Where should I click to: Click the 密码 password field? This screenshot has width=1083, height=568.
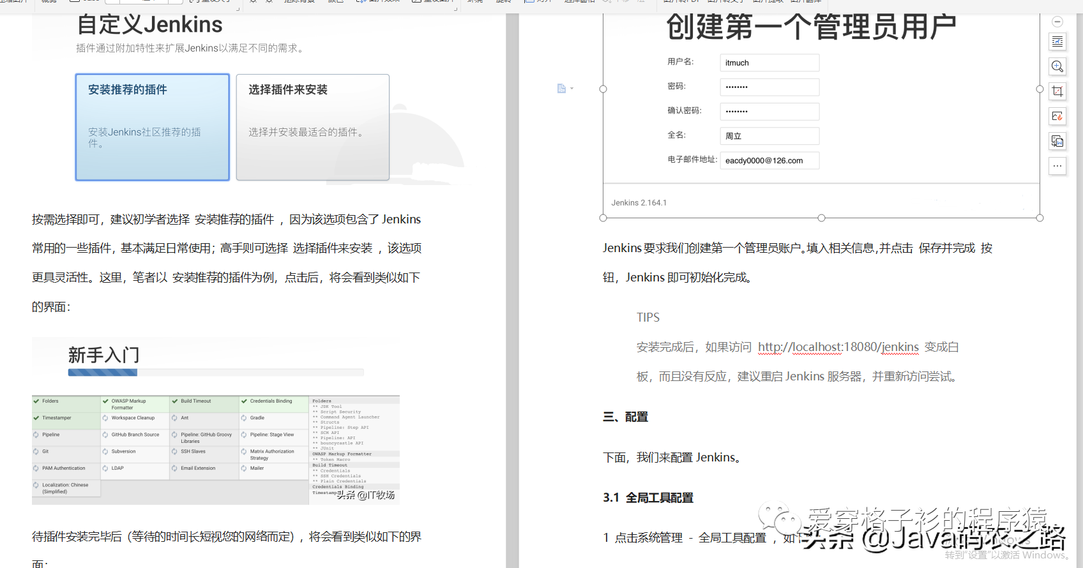(769, 87)
